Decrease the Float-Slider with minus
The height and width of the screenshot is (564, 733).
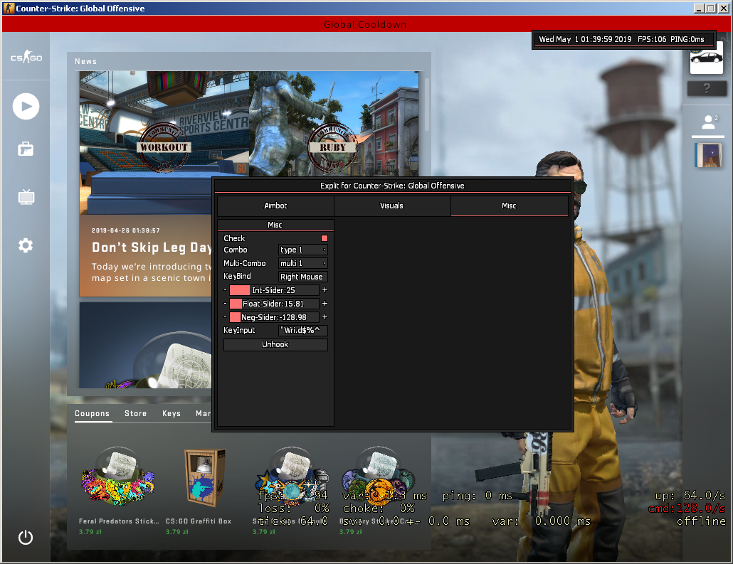tap(225, 304)
